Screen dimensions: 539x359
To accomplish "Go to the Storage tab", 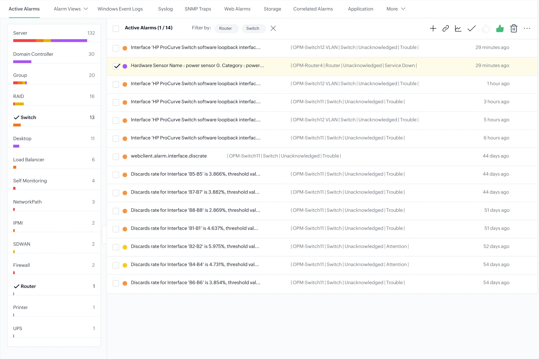I will click(x=272, y=9).
